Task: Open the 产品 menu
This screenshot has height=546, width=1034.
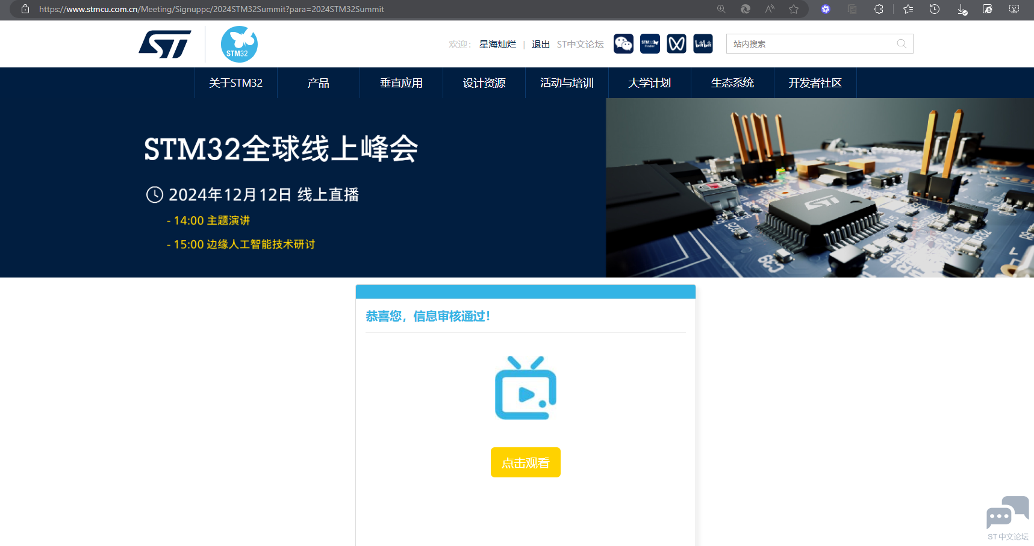Action: point(319,83)
